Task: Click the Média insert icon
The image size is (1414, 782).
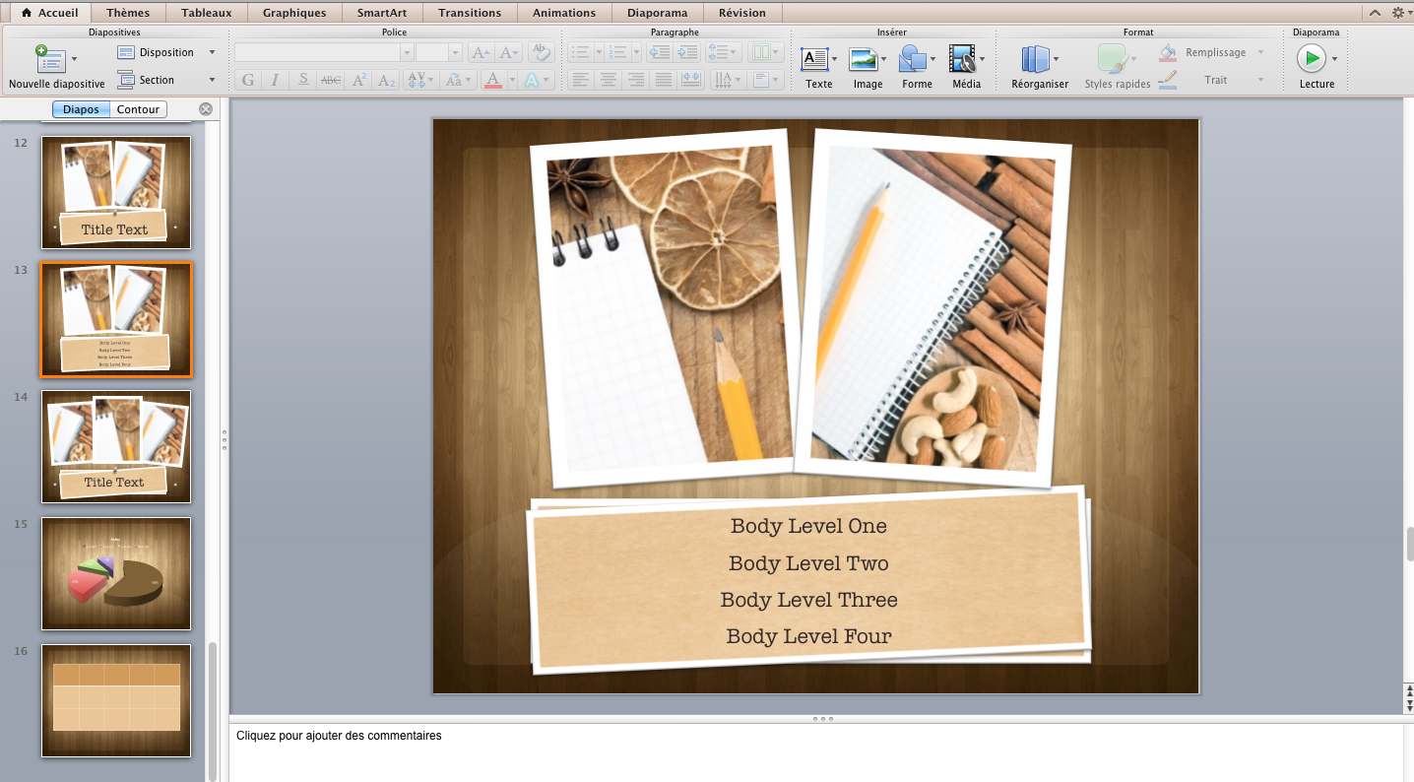Action: tap(962, 59)
